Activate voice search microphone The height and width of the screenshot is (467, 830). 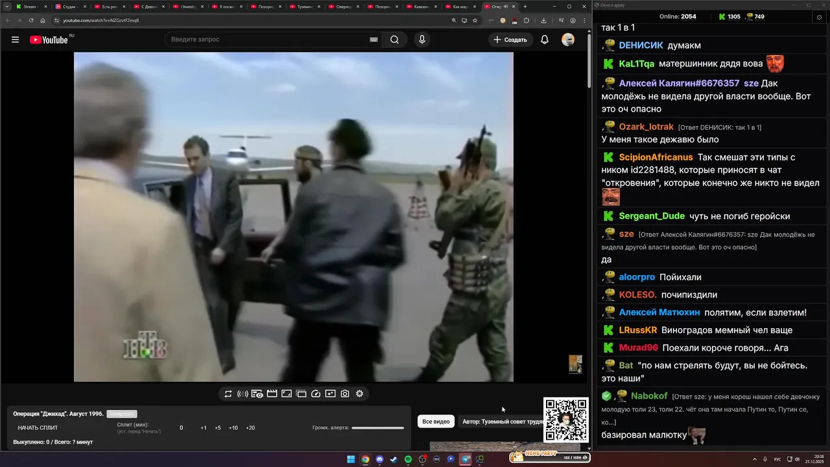coord(422,40)
